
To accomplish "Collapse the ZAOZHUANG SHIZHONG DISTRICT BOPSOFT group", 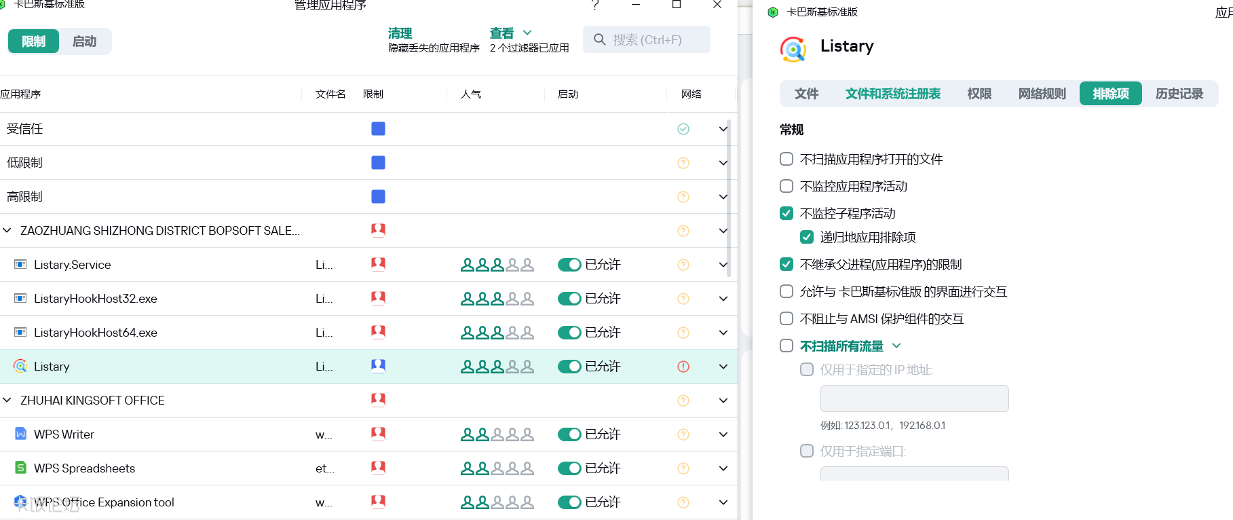I will click(x=7, y=230).
